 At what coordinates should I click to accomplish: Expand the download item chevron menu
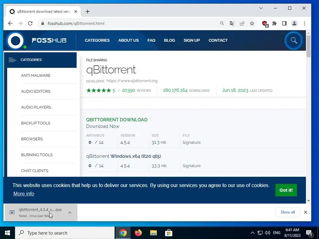(x=69, y=212)
